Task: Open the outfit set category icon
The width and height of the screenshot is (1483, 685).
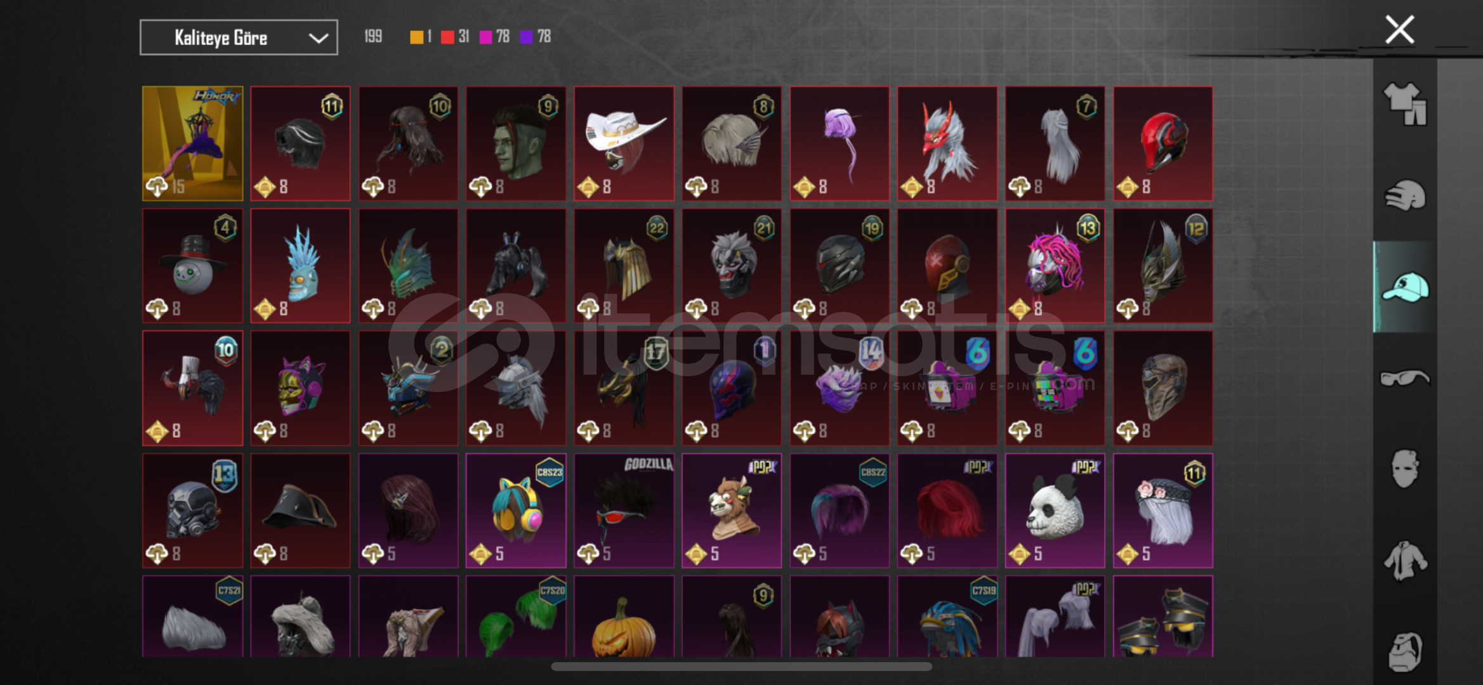Action: tap(1404, 104)
